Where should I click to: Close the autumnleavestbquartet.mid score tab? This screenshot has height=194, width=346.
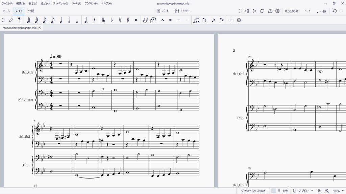point(40,28)
